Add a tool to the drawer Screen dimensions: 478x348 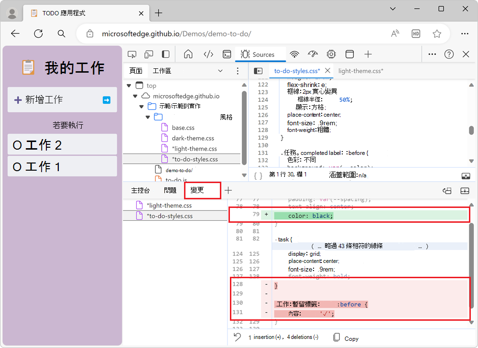tap(228, 190)
